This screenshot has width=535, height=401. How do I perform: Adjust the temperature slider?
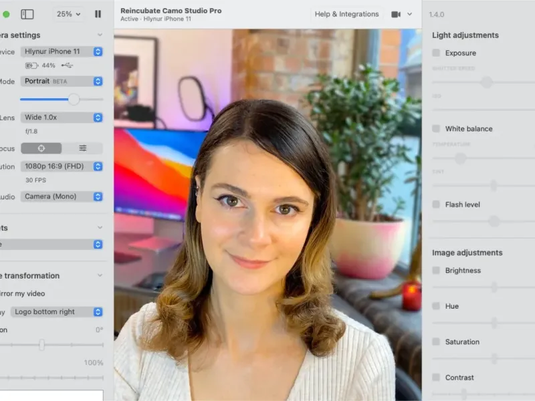pos(461,158)
